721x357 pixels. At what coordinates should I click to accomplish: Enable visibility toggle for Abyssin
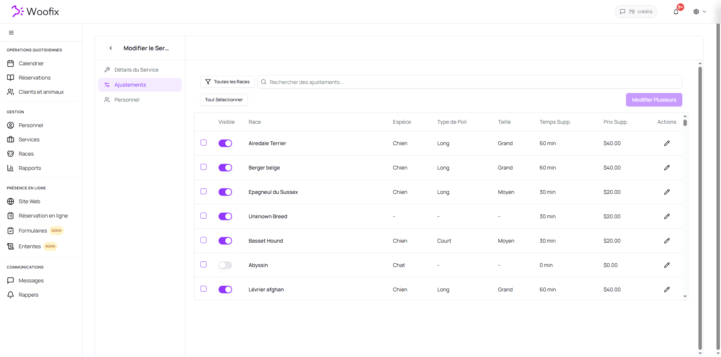click(225, 265)
